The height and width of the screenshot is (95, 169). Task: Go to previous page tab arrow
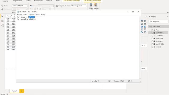6,91
